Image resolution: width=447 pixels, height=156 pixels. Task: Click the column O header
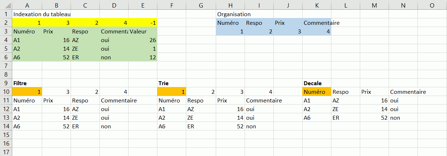[x=432, y=5]
